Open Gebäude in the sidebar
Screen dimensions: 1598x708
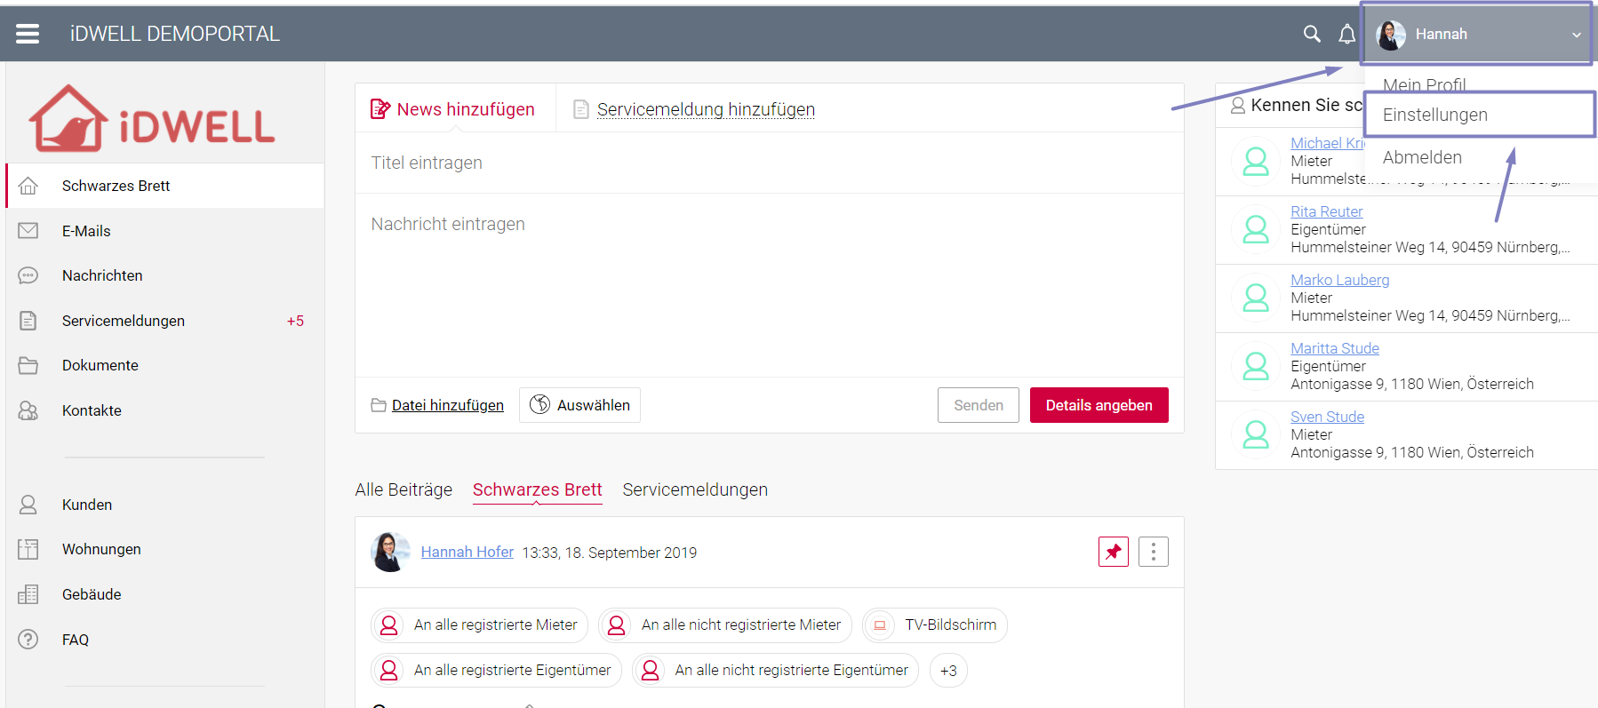(92, 594)
